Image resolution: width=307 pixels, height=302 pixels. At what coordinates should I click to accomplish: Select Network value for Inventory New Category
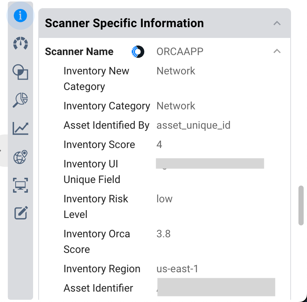pyautogui.click(x=176, y=71)
